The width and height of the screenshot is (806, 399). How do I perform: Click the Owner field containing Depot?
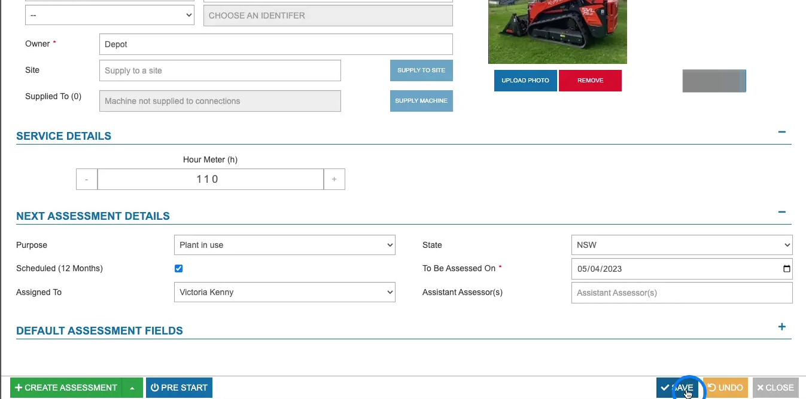pos(276,44)
